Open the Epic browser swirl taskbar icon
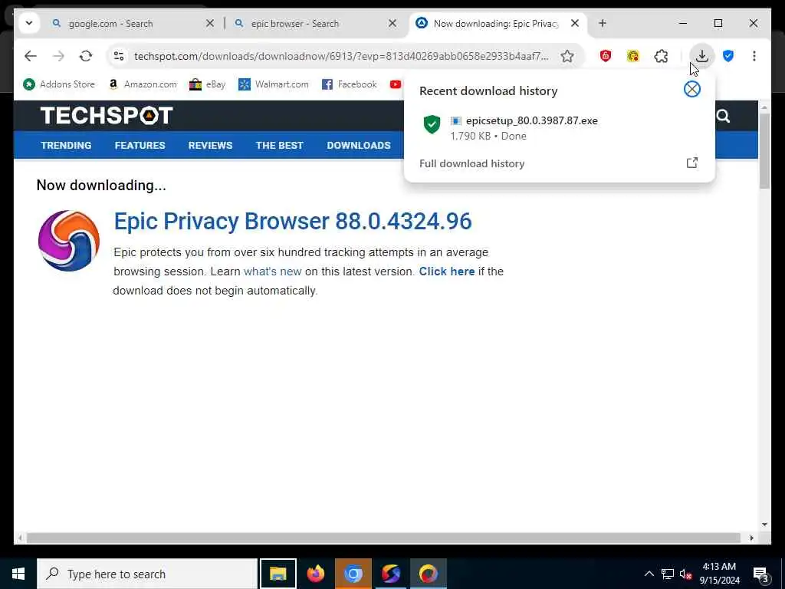The width and height of the screenshot is (785, 589). [390, 574]
